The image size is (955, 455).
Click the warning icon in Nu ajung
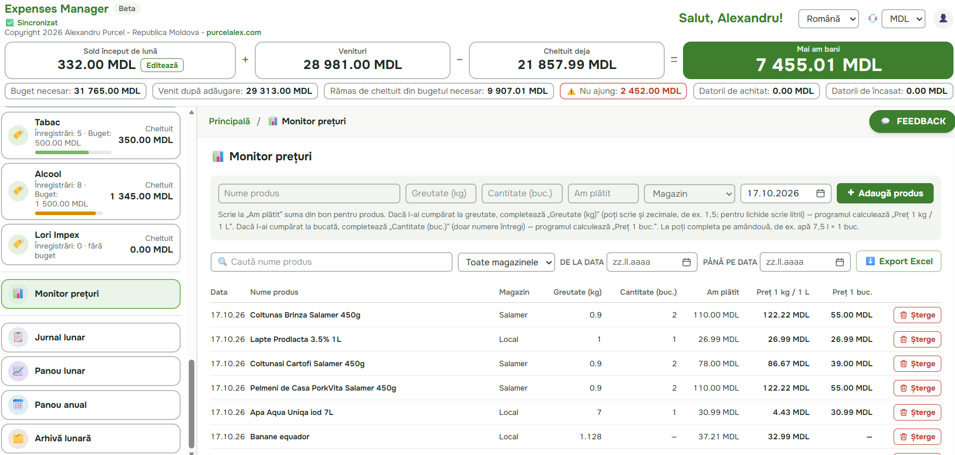coord(571,91)
